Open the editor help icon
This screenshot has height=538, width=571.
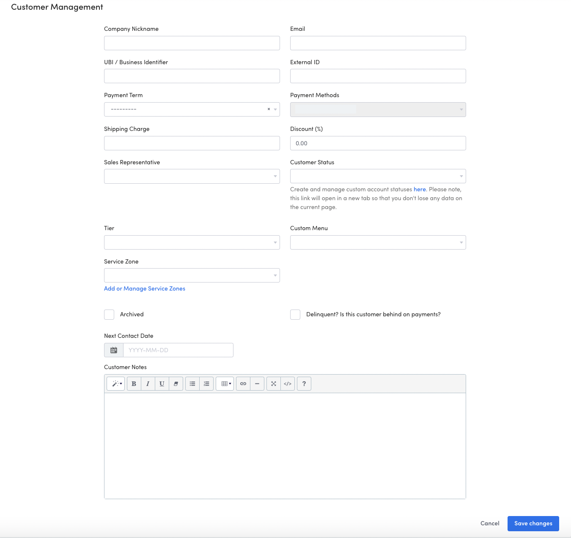304,383
